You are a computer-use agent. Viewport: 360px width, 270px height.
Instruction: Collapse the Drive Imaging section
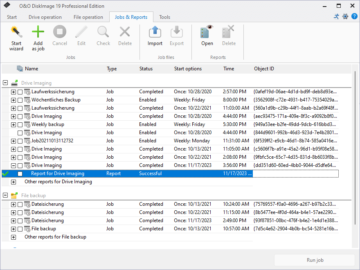click(5, 82)
